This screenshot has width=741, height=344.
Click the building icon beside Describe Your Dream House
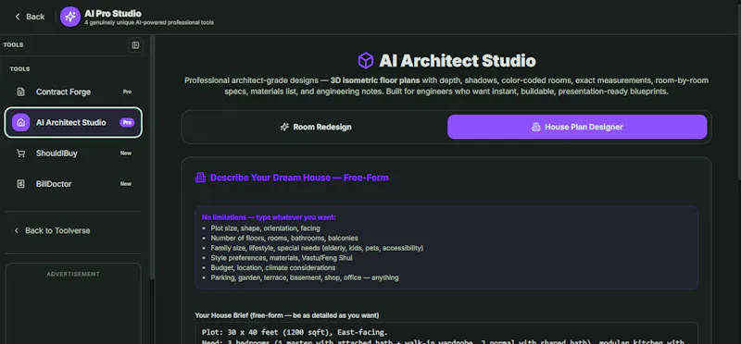tap(200, 178)
